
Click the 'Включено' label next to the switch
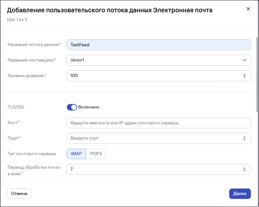pos(89,107)
